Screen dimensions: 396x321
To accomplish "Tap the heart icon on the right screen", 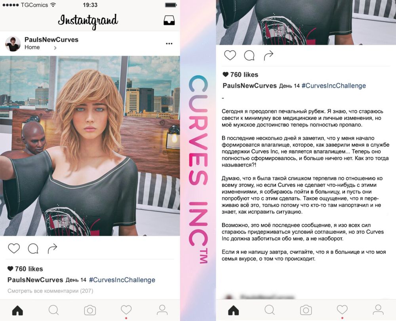I will point(230,56).
